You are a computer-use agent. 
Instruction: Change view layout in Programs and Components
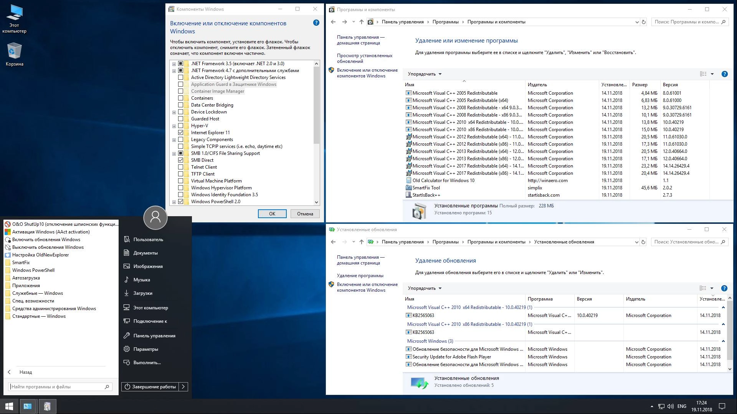(x=703, y=74)
